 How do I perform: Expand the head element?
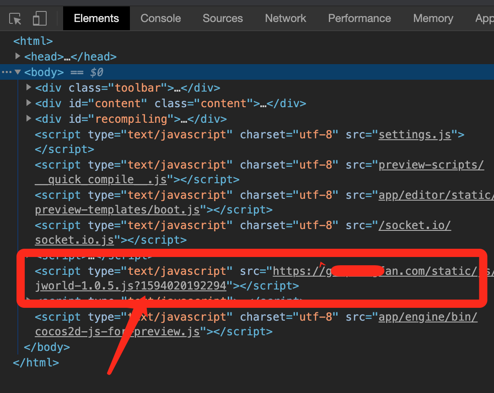pyautogui.click(x=17, y=56)
